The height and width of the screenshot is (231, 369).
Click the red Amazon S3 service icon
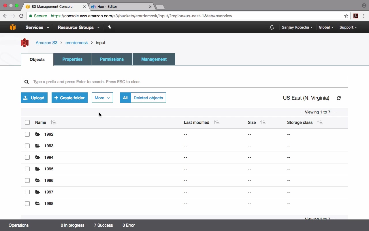coord(25,43)
